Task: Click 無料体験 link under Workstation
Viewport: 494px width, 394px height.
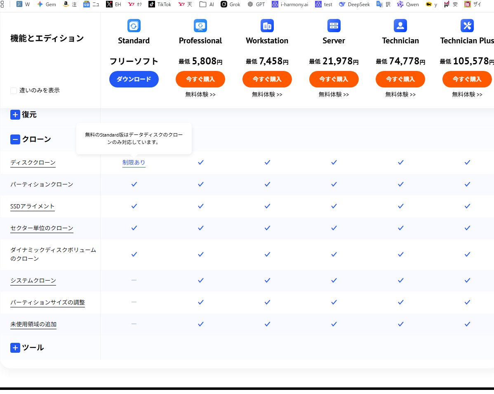Action: pos(267,94)
